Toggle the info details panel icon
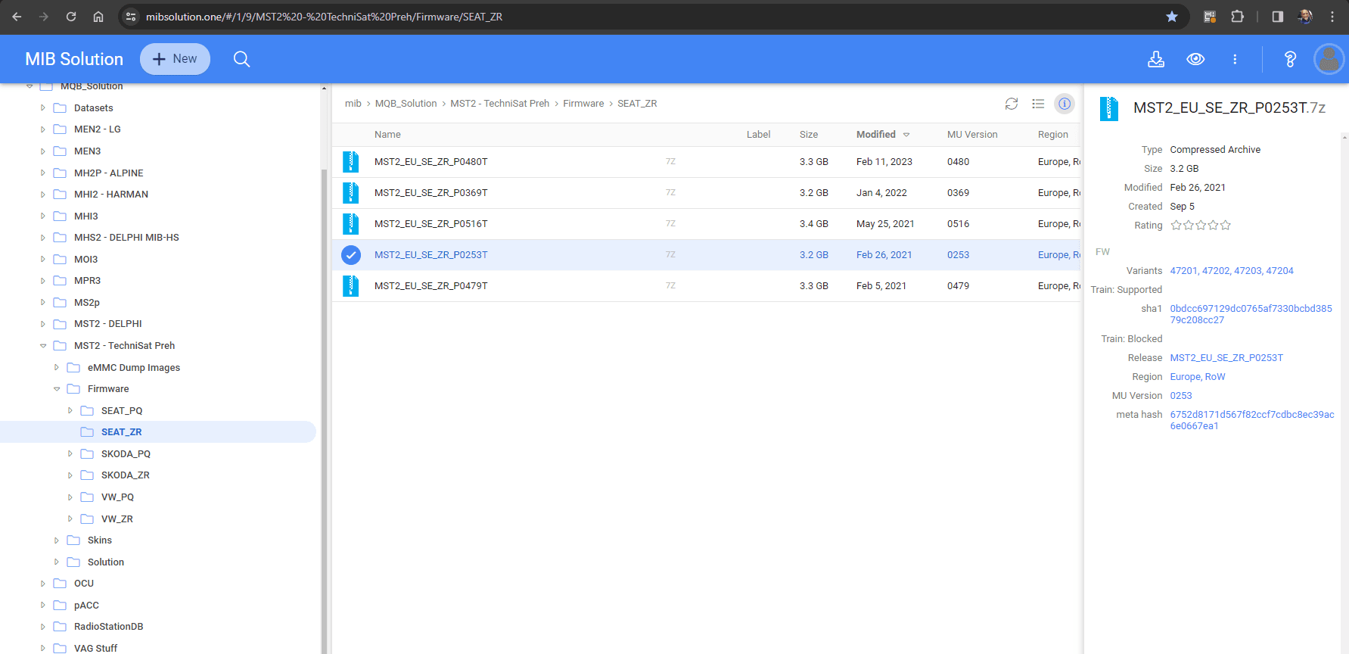1349x654 pixels. tap(1064, 104)
